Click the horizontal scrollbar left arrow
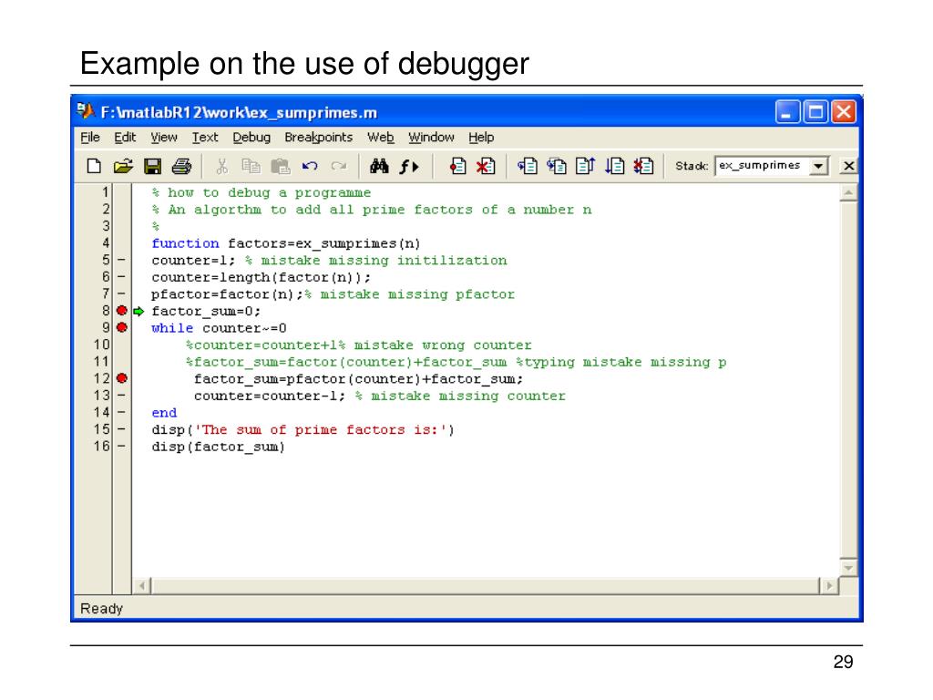Viewport: 933px width, 700px height. (141, 586)
